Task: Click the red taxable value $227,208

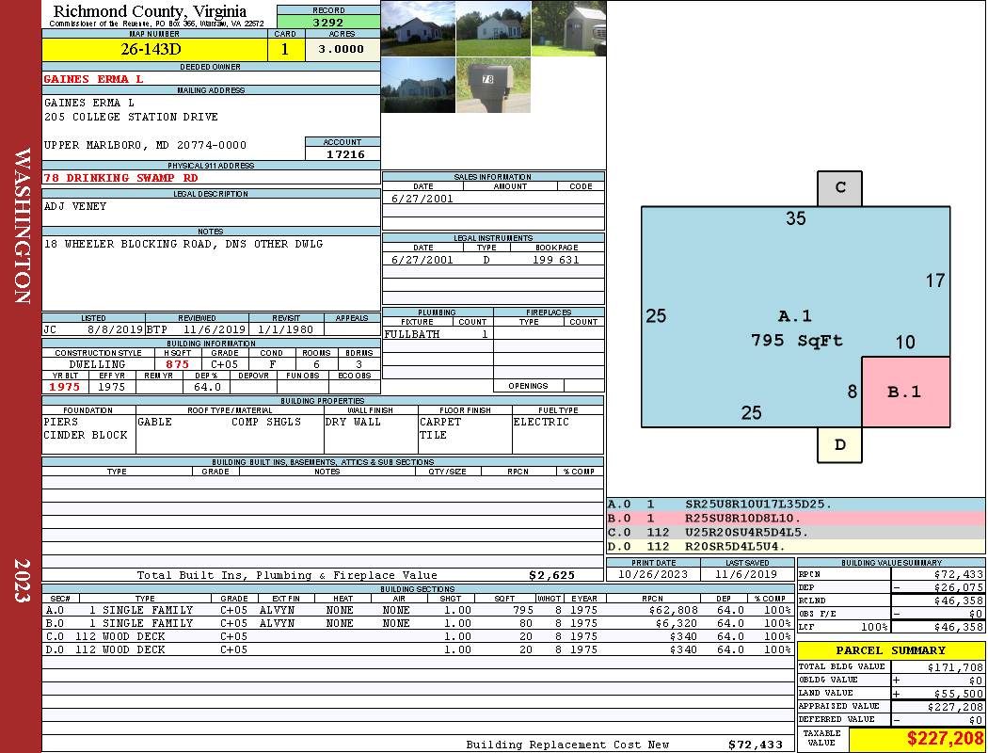Action: [945, 739]
